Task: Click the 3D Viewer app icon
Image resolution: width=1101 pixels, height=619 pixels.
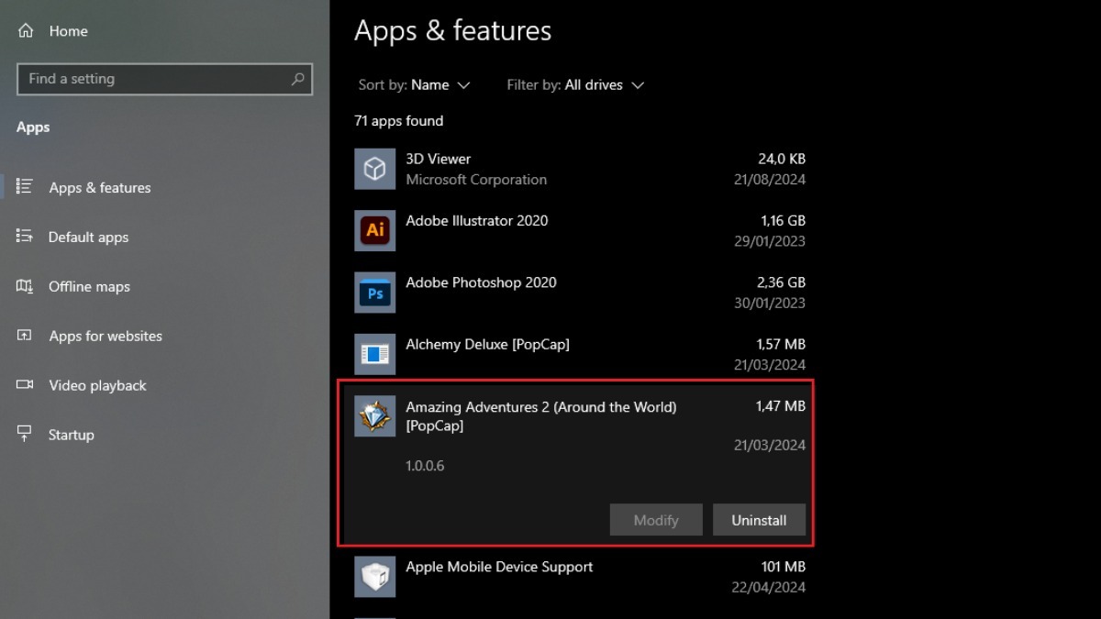Action: pos(374,169)
